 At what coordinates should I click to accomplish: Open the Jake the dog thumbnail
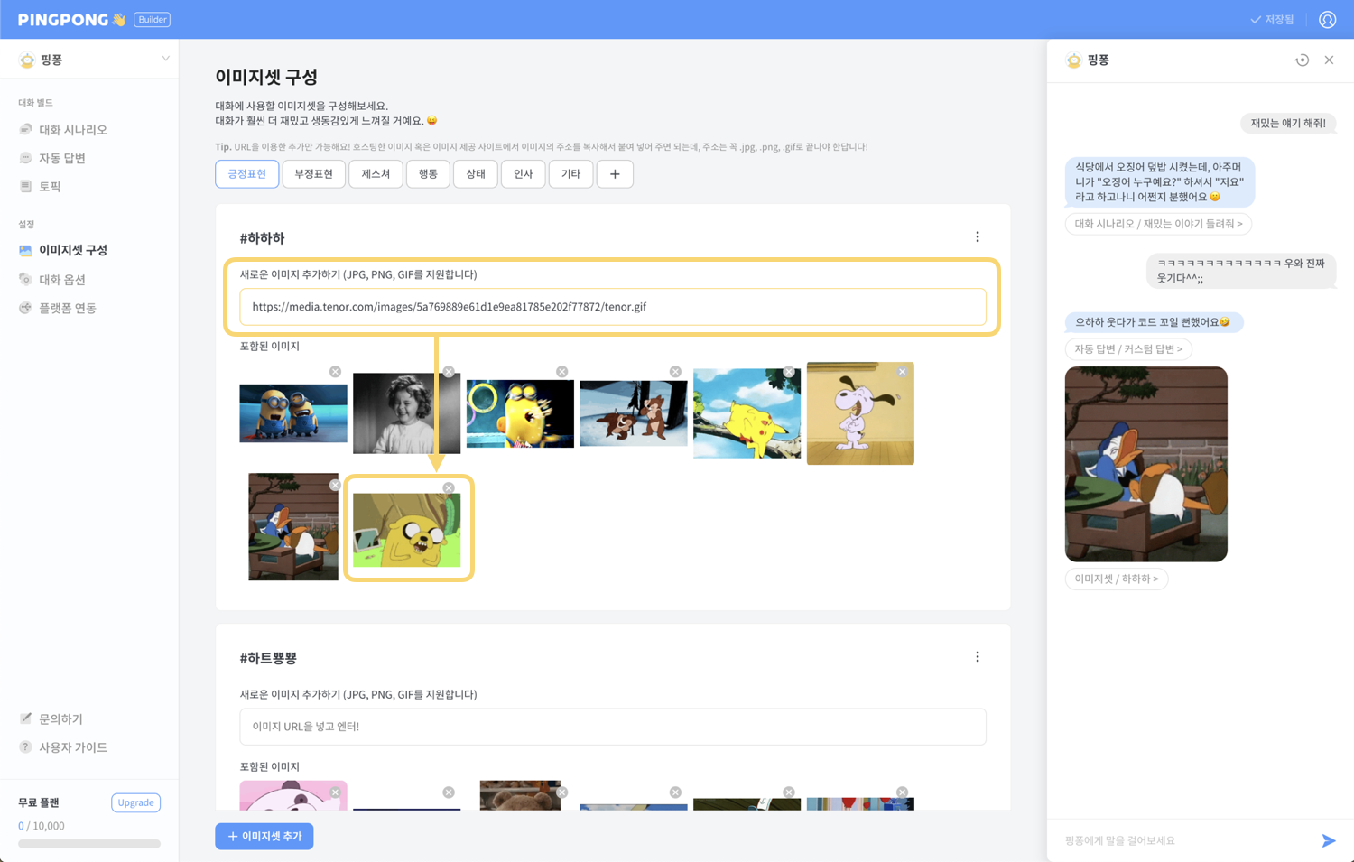coord(407,530)
